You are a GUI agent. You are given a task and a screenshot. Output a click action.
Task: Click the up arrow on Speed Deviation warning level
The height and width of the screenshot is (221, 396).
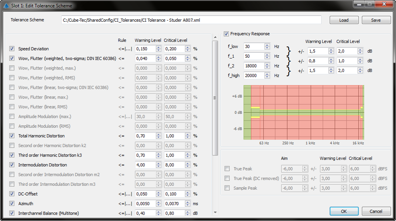tap(158, 47)
